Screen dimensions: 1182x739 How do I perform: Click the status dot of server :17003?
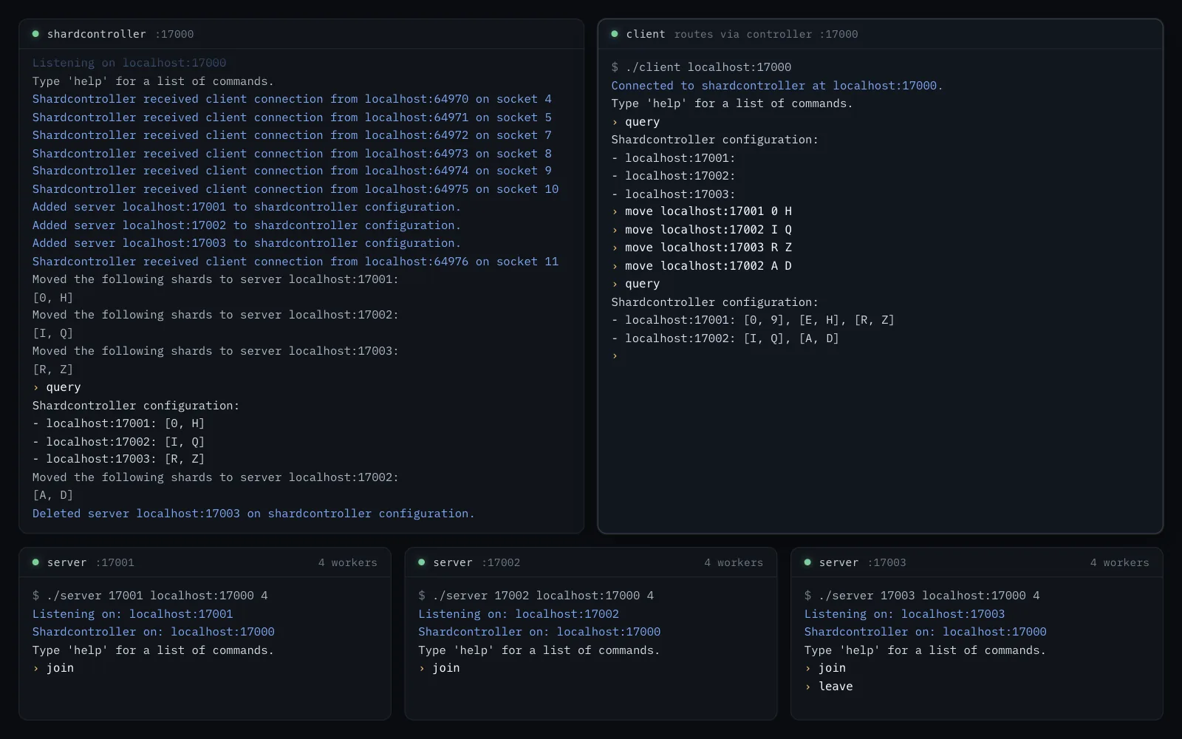coord(807,562)
